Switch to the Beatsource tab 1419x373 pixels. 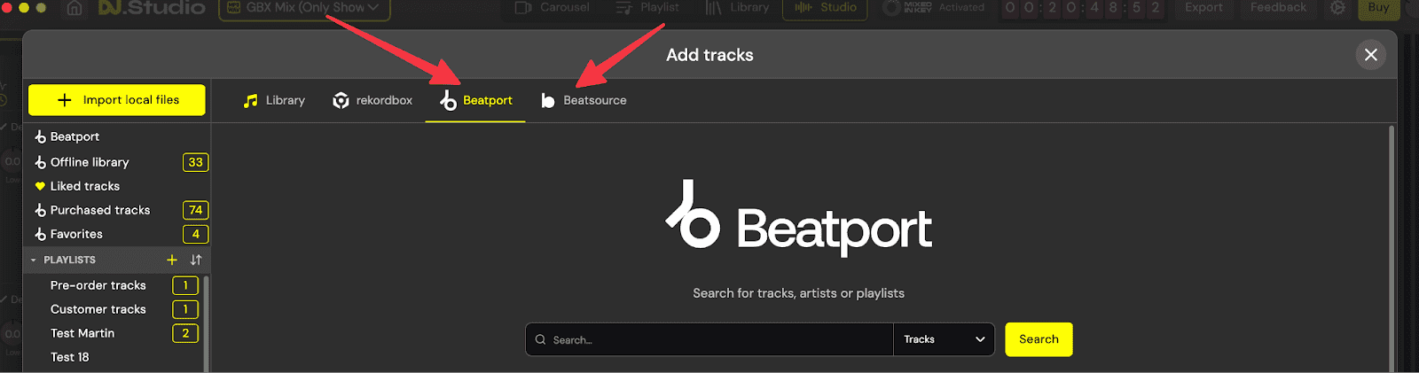[584, 100]
